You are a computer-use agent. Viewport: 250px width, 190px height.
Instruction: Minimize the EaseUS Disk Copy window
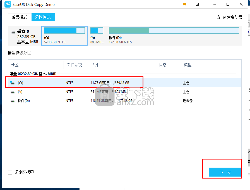215,4
